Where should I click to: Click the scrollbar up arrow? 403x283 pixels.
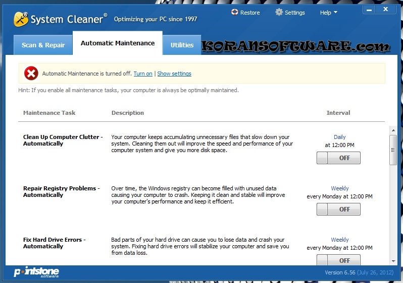pyautogui.click(x=393, y=130)
